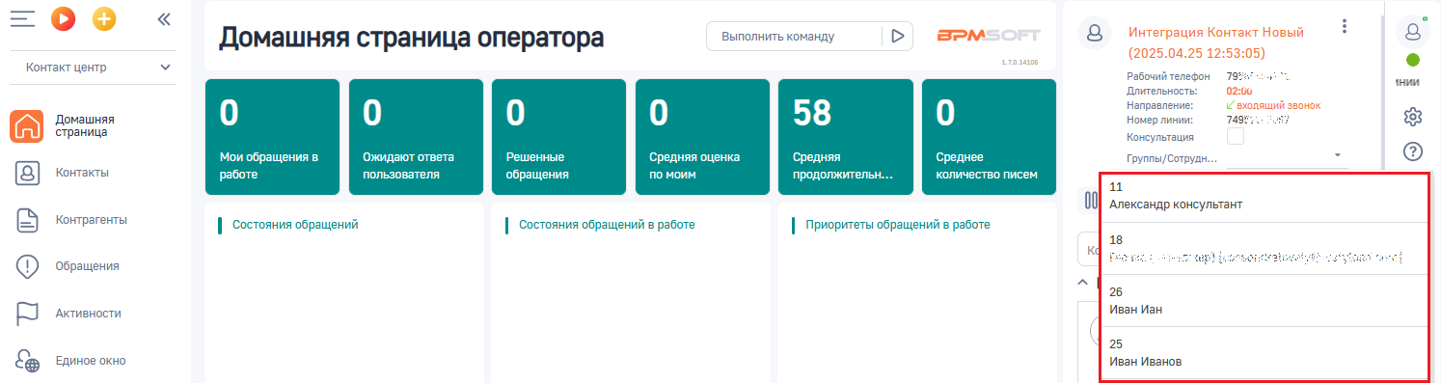The width and height of the screenshot is (1441, 383).
Task: Click the yellow plus add icon
Action: click(x=104, y=17)
